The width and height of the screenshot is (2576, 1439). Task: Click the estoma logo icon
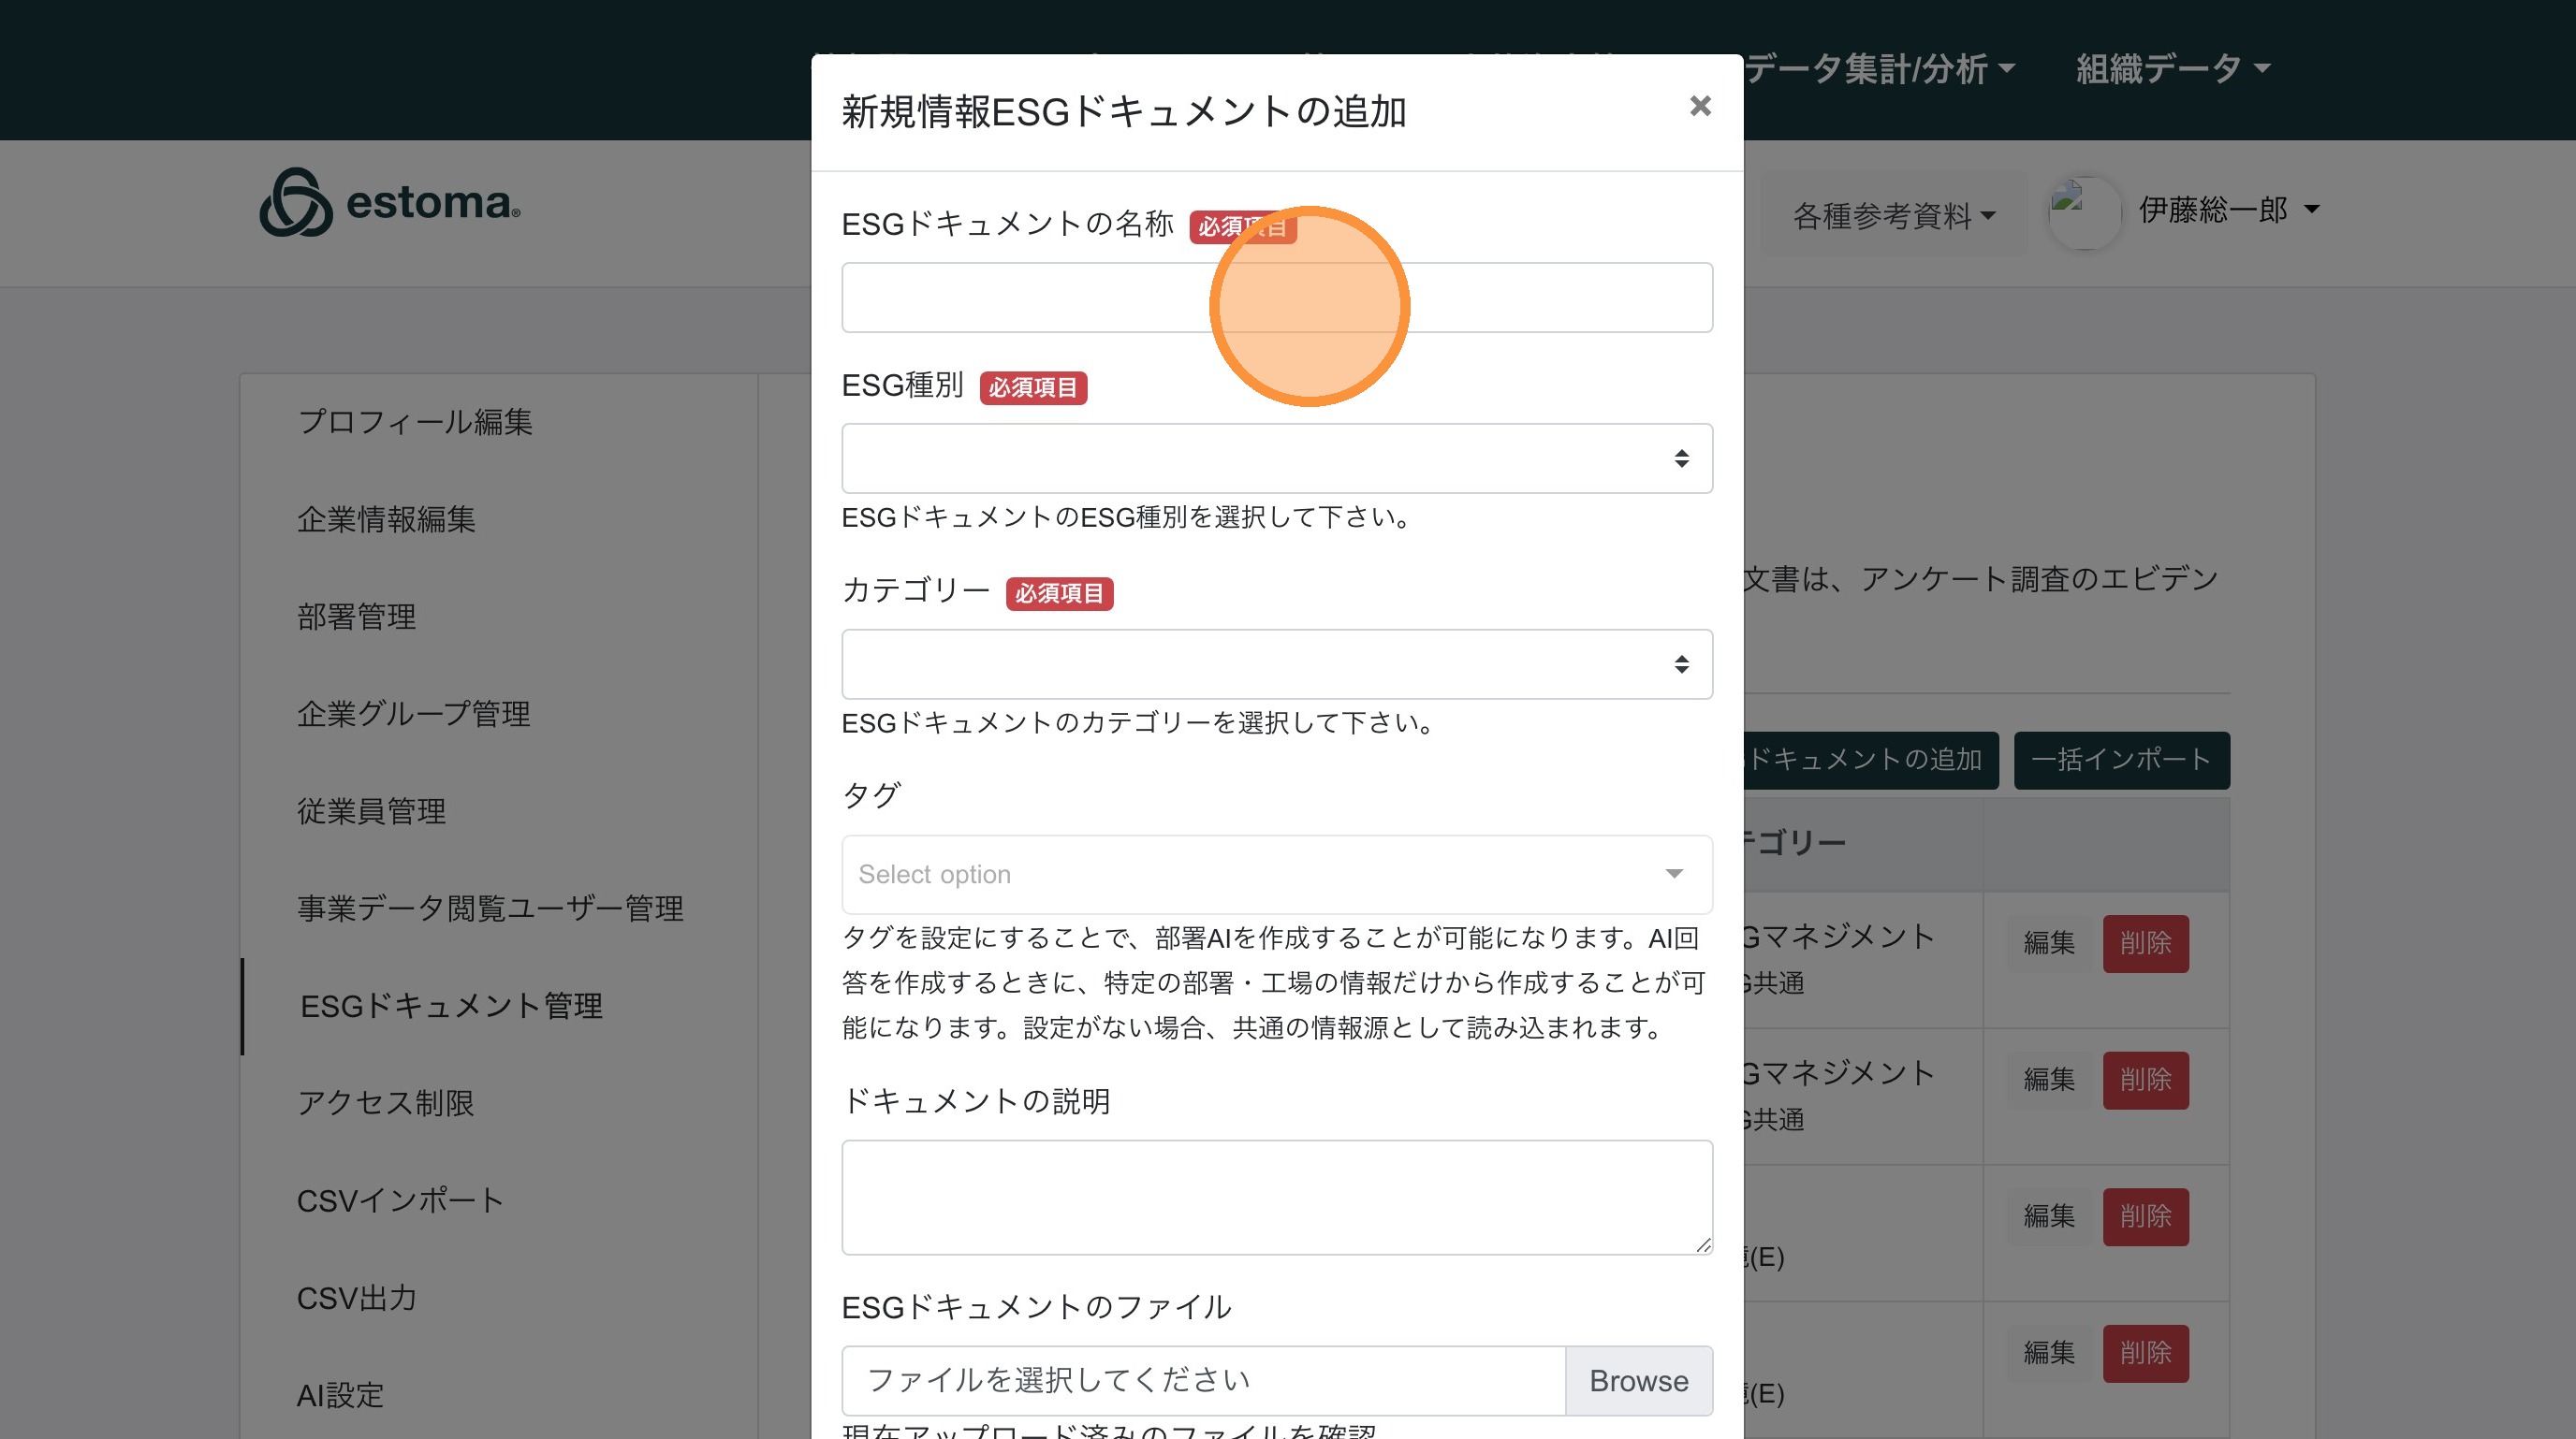(295, 203)
